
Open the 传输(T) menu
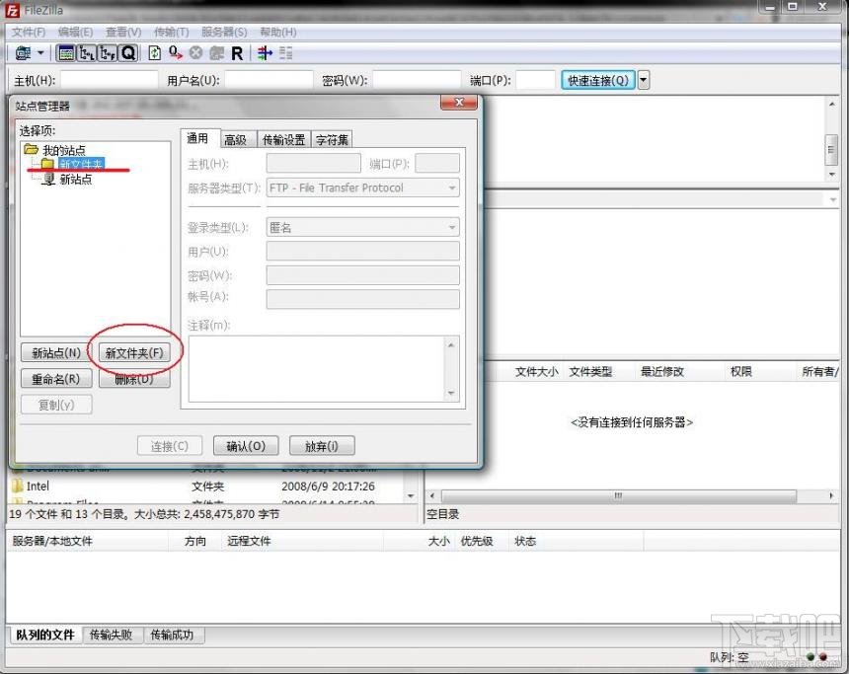tap(172, 32)
